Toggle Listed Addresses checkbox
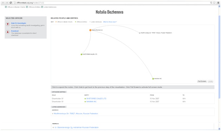Screen dimensions: 221x131 42,7
